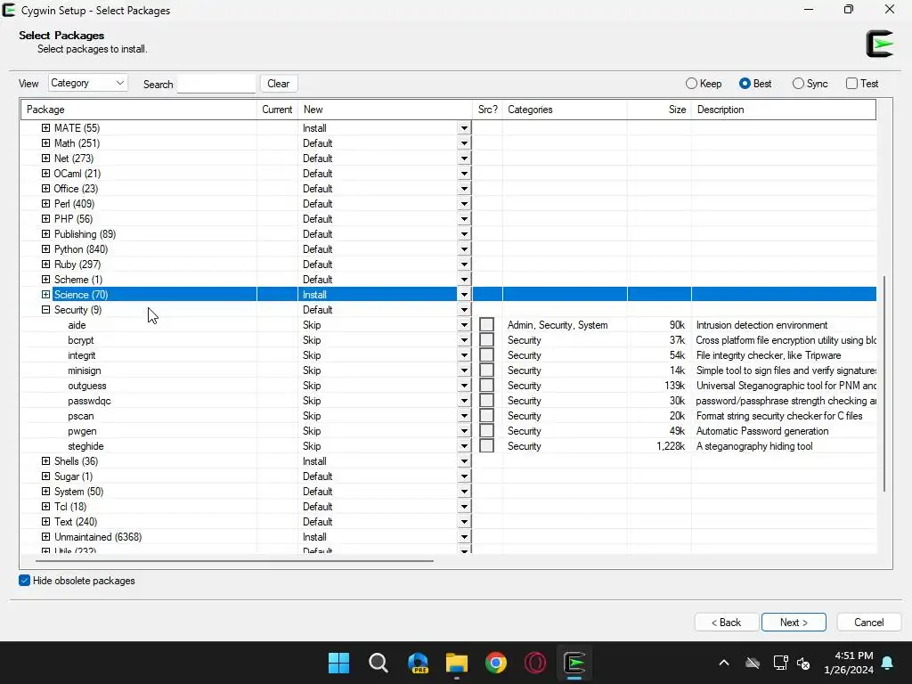Toggle Hide obsolete packages checkbox

point(24,581)
